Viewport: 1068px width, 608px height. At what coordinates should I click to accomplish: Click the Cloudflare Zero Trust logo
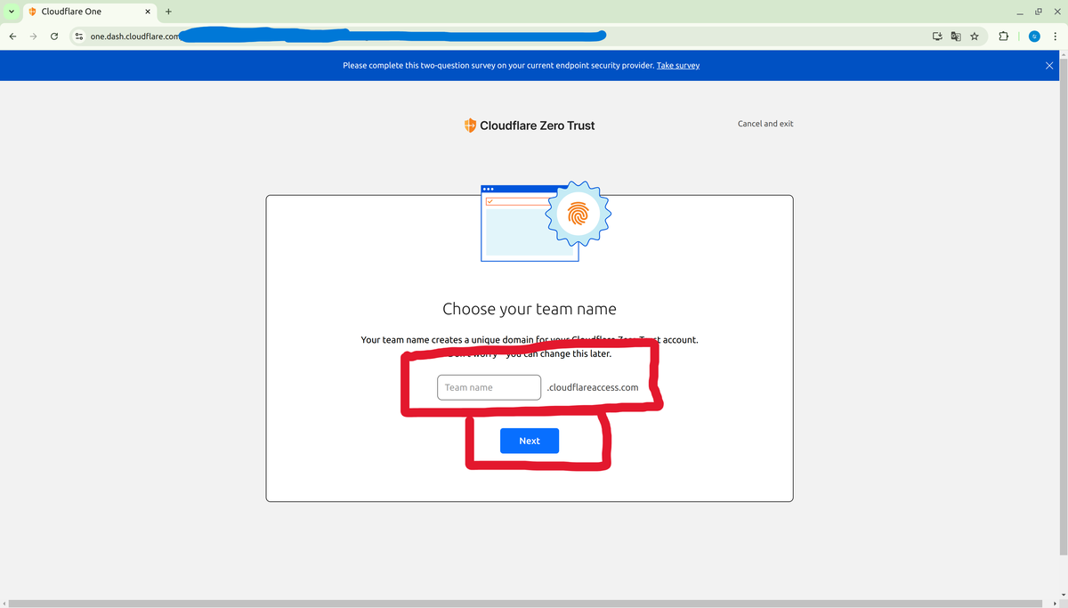point(530,126)
